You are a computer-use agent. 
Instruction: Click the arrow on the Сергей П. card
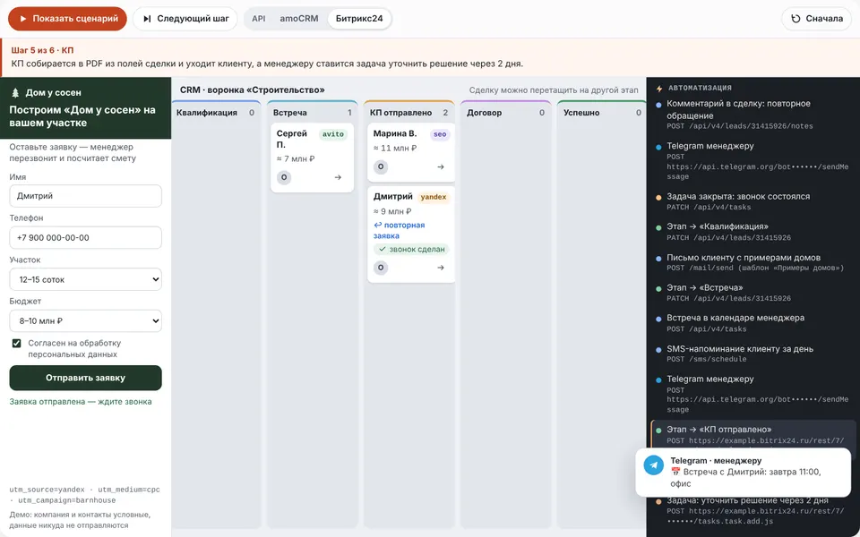(x=338, y=177)
